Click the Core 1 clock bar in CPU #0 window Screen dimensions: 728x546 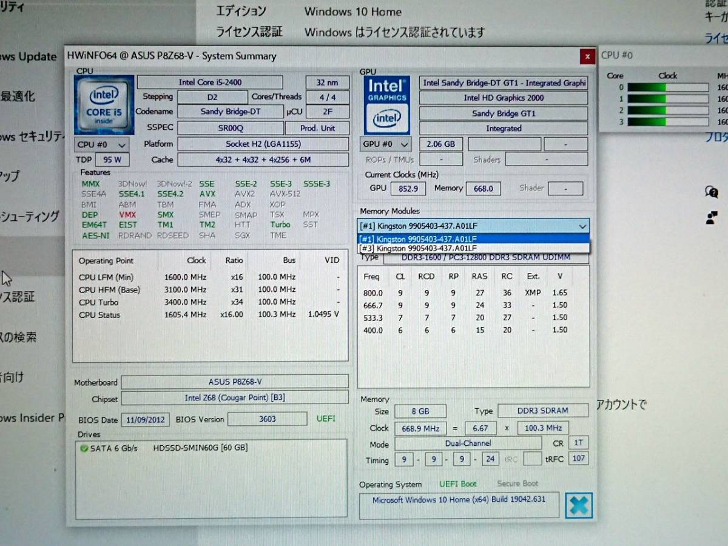[667, 99]
